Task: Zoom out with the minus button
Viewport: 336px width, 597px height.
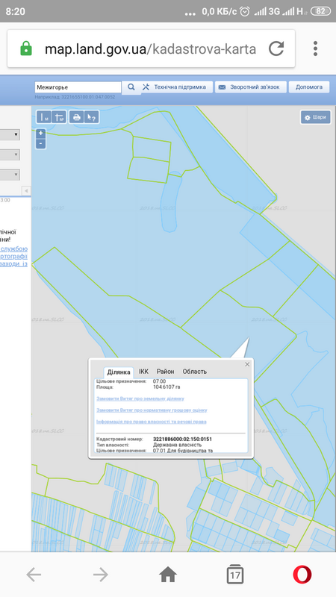Action: (41, 144)
